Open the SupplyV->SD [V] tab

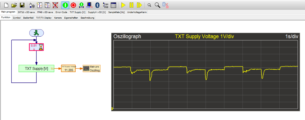[x=97, y=12]
